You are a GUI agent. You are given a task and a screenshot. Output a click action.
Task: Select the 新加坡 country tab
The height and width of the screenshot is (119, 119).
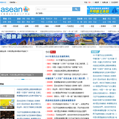point(16,26)
